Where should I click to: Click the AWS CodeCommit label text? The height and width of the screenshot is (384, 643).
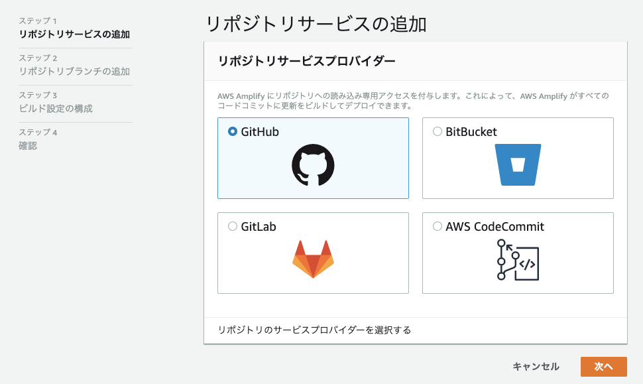(495, 226)
